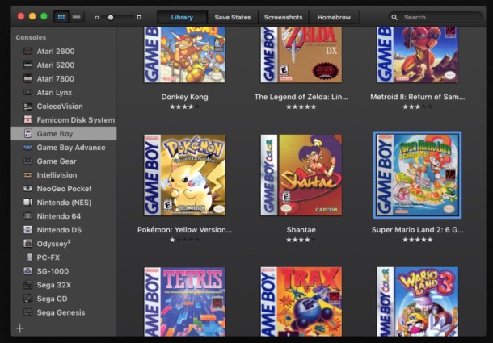Screen dimensions: 493x343
Task: Click the 'Super Mario Land 2: 6 G...' title
Action: (x=418, y=230)
